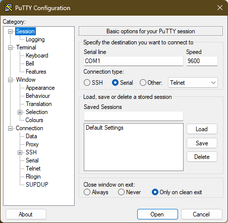This screenshot has height=223, width=228.
Task: Focus the Serial line field with COM1
Action: [x=134, y=61]
